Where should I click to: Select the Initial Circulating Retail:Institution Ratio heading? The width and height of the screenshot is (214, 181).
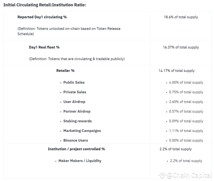coord(45,5)
